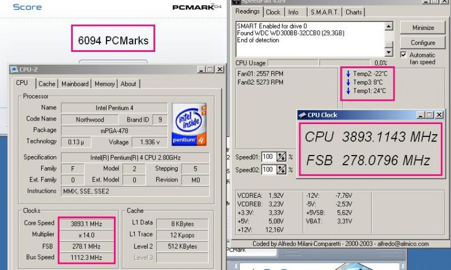The width and height of the screenshot is (451, 270).
Task: Click the 6094 PCMarks score text
Action: 113,41
